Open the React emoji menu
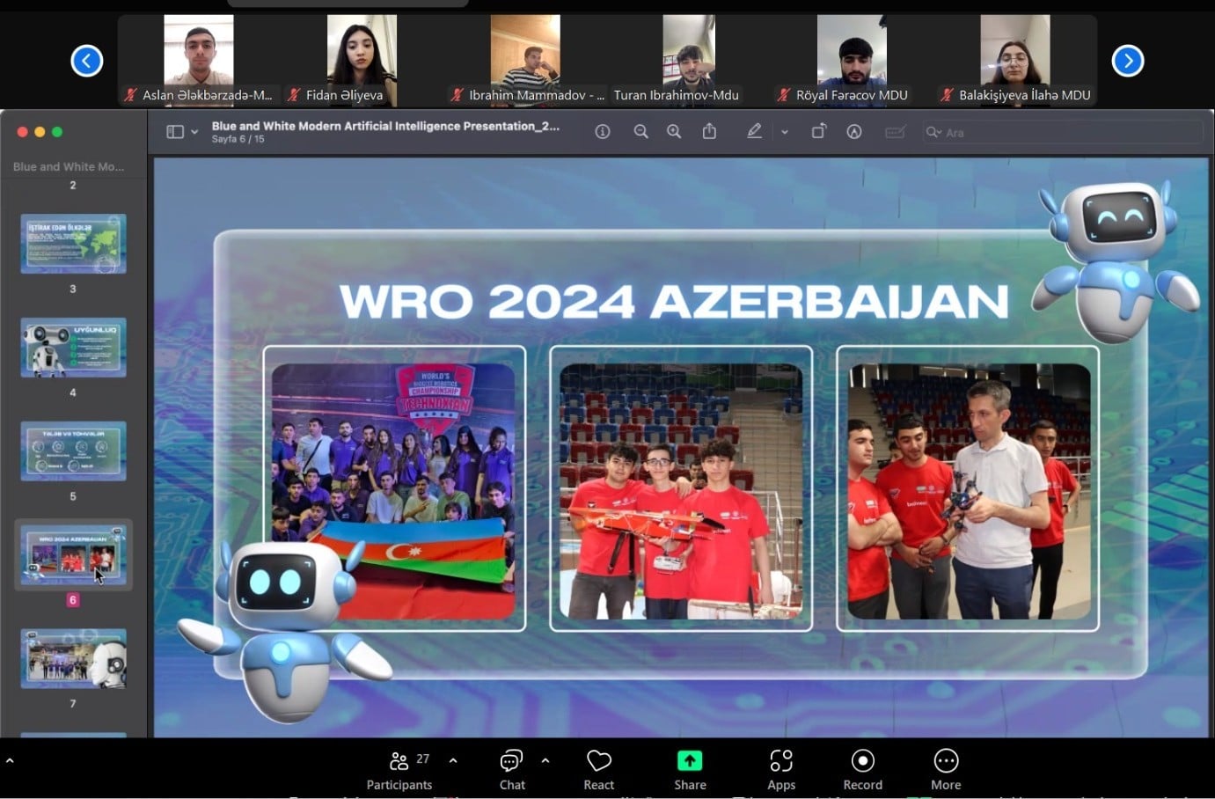This screenshot has height=799, width=1215. click(599, 770)
